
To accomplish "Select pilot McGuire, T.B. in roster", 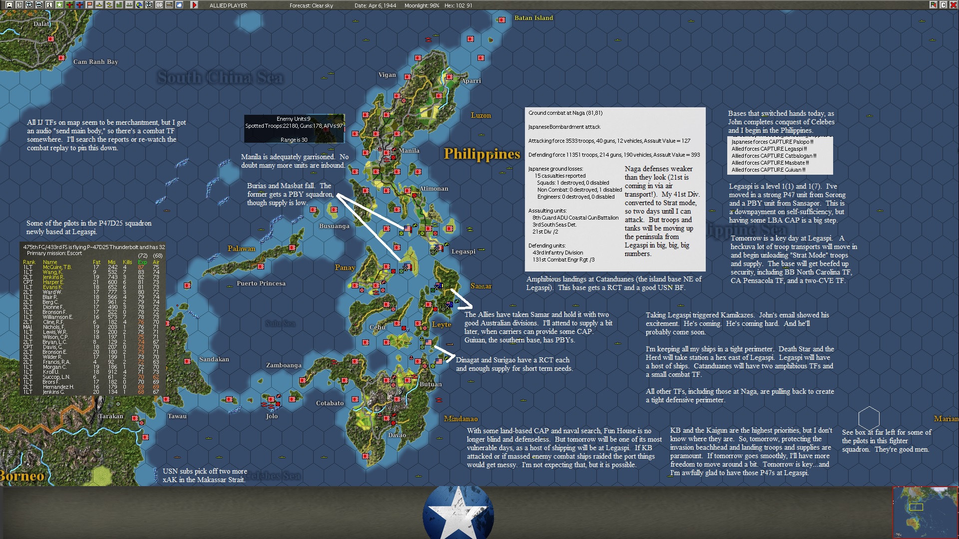I will [57, 267].
